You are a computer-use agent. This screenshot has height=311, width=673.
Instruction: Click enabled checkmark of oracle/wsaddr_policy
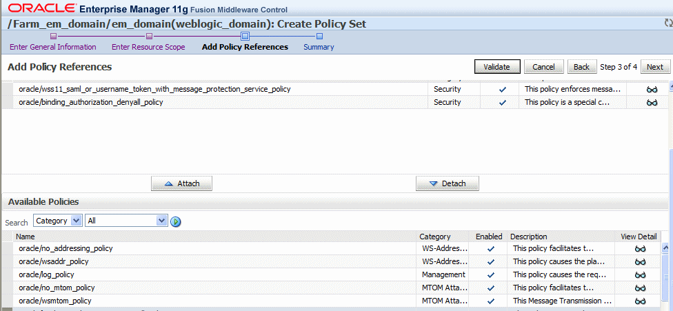tap(491, 261)
